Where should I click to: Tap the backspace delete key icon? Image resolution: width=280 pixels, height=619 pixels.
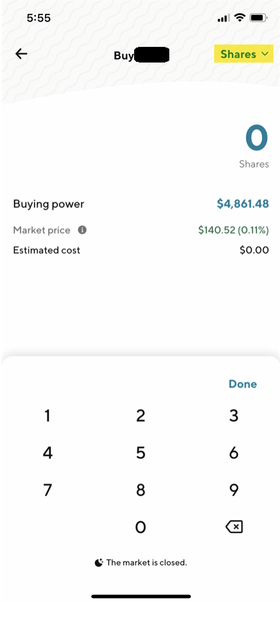234,526
